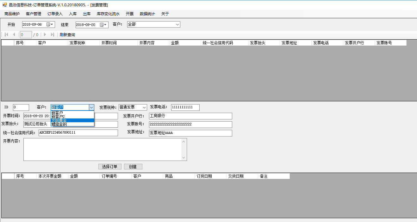Open calendar icon of 结束 date

coord(102,25)
